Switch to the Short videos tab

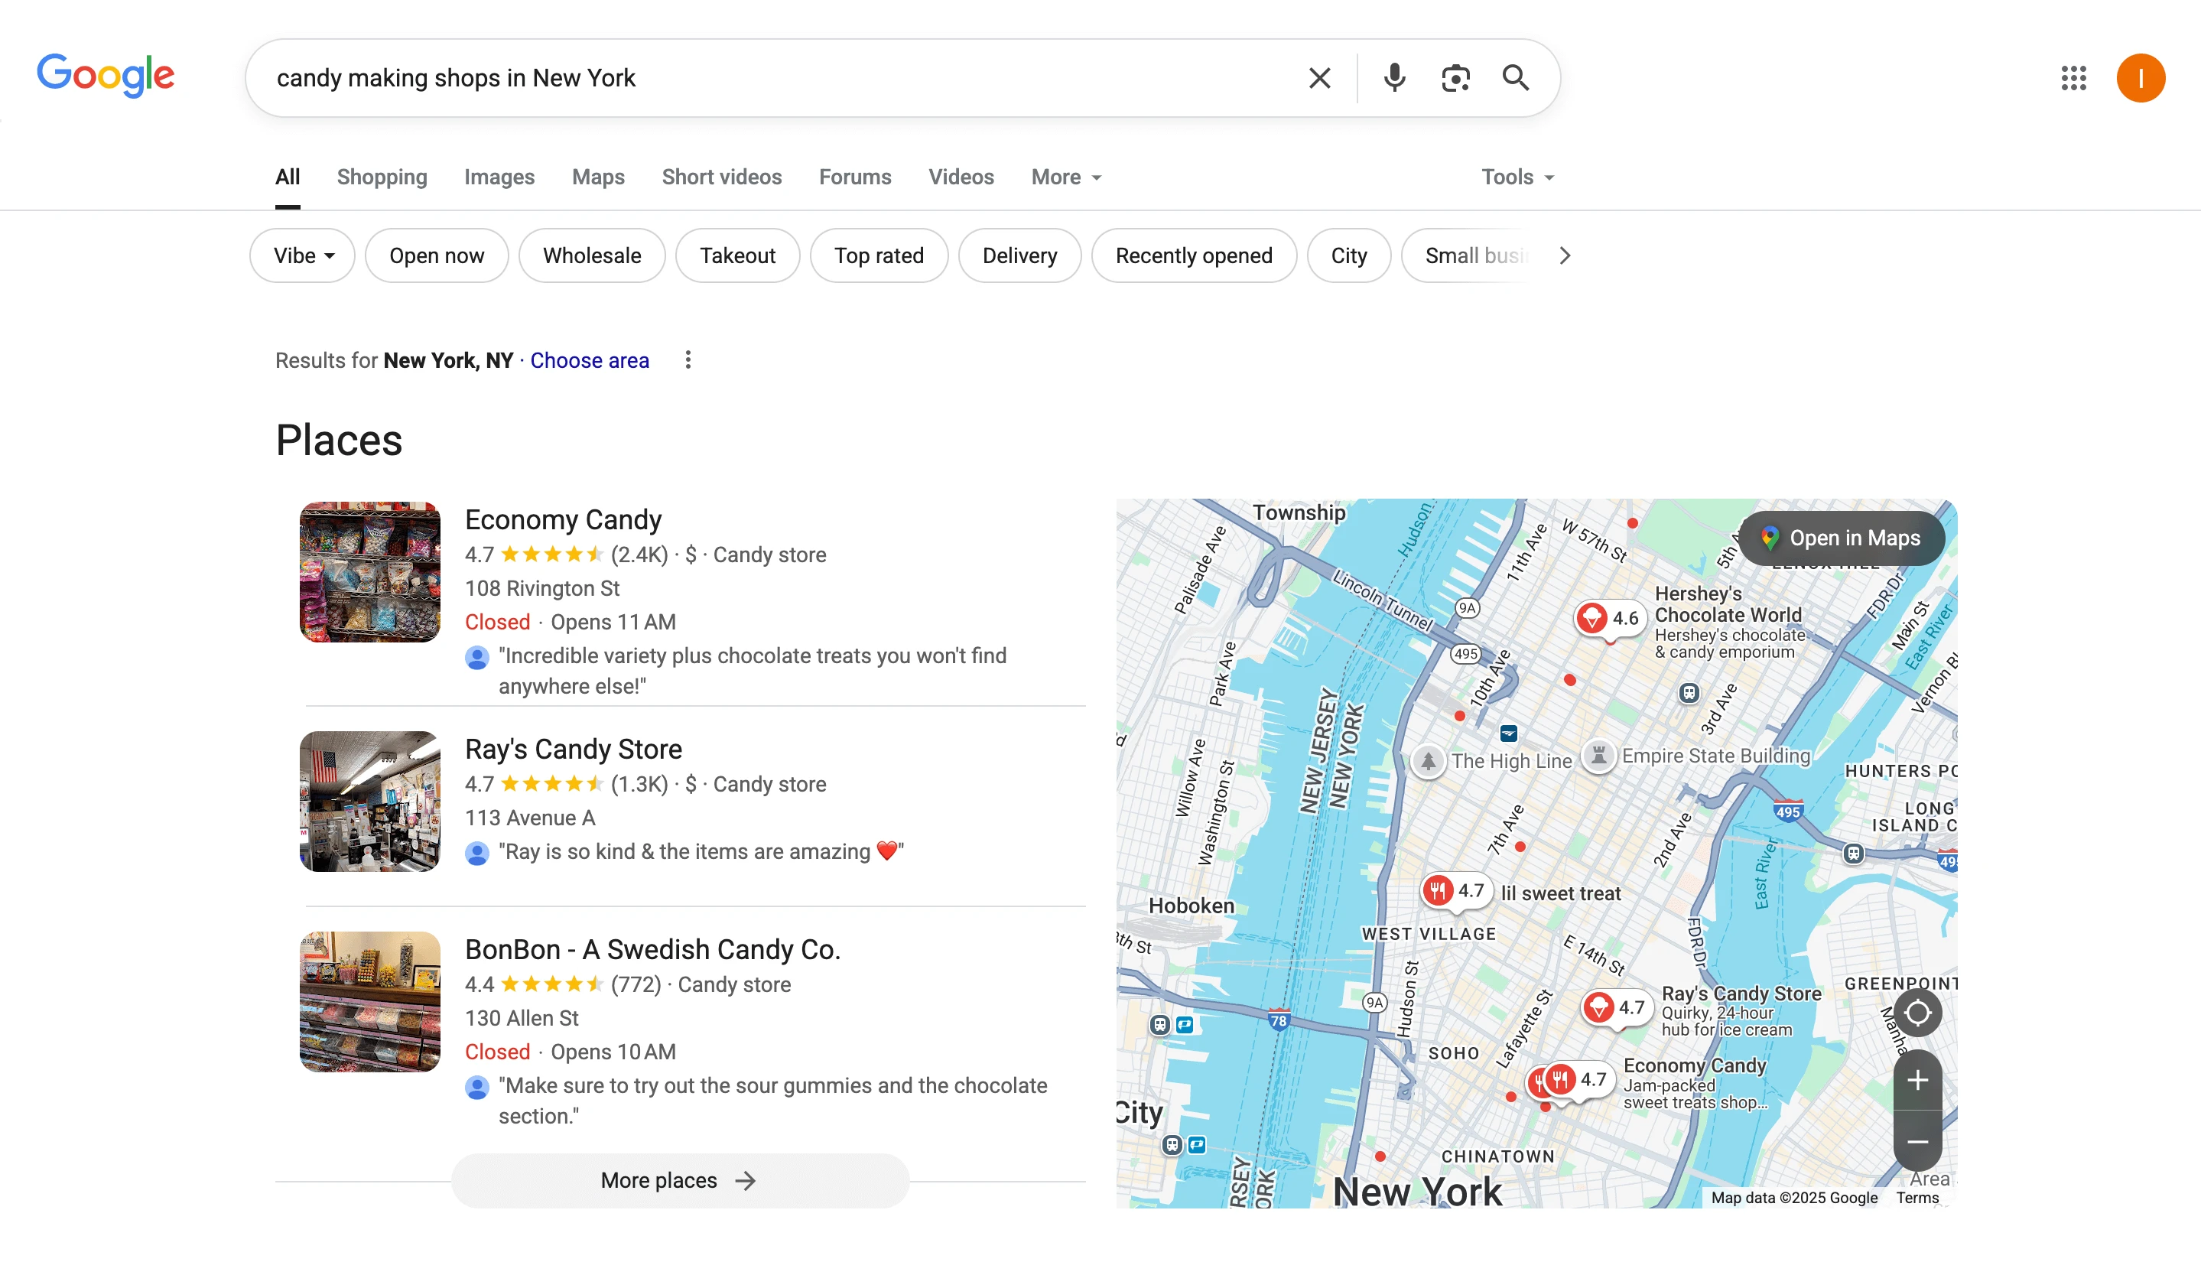[x=722, y=177]
